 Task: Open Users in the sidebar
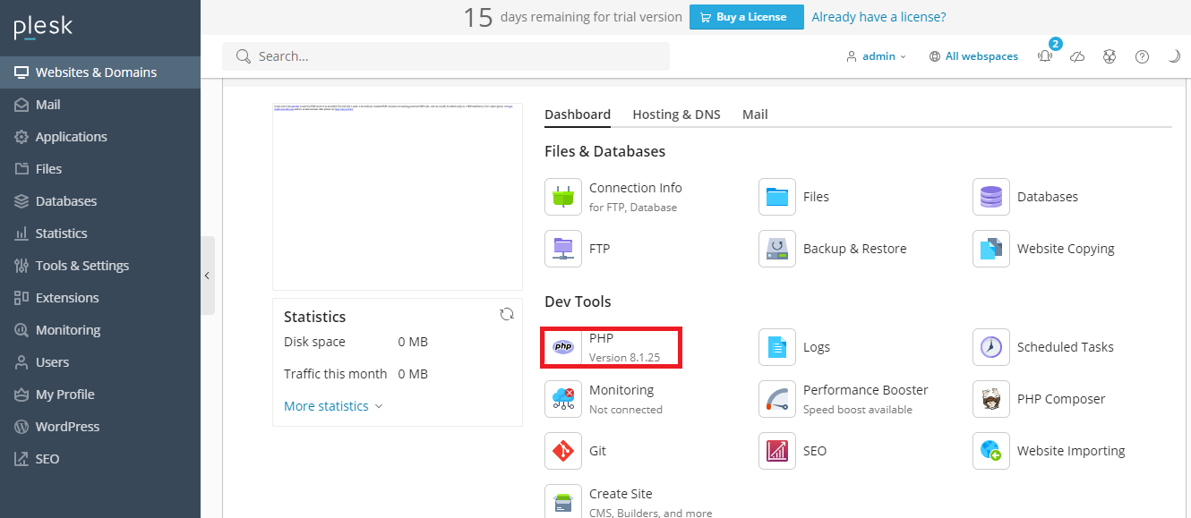pyautogui.click(x=100, y=362)
